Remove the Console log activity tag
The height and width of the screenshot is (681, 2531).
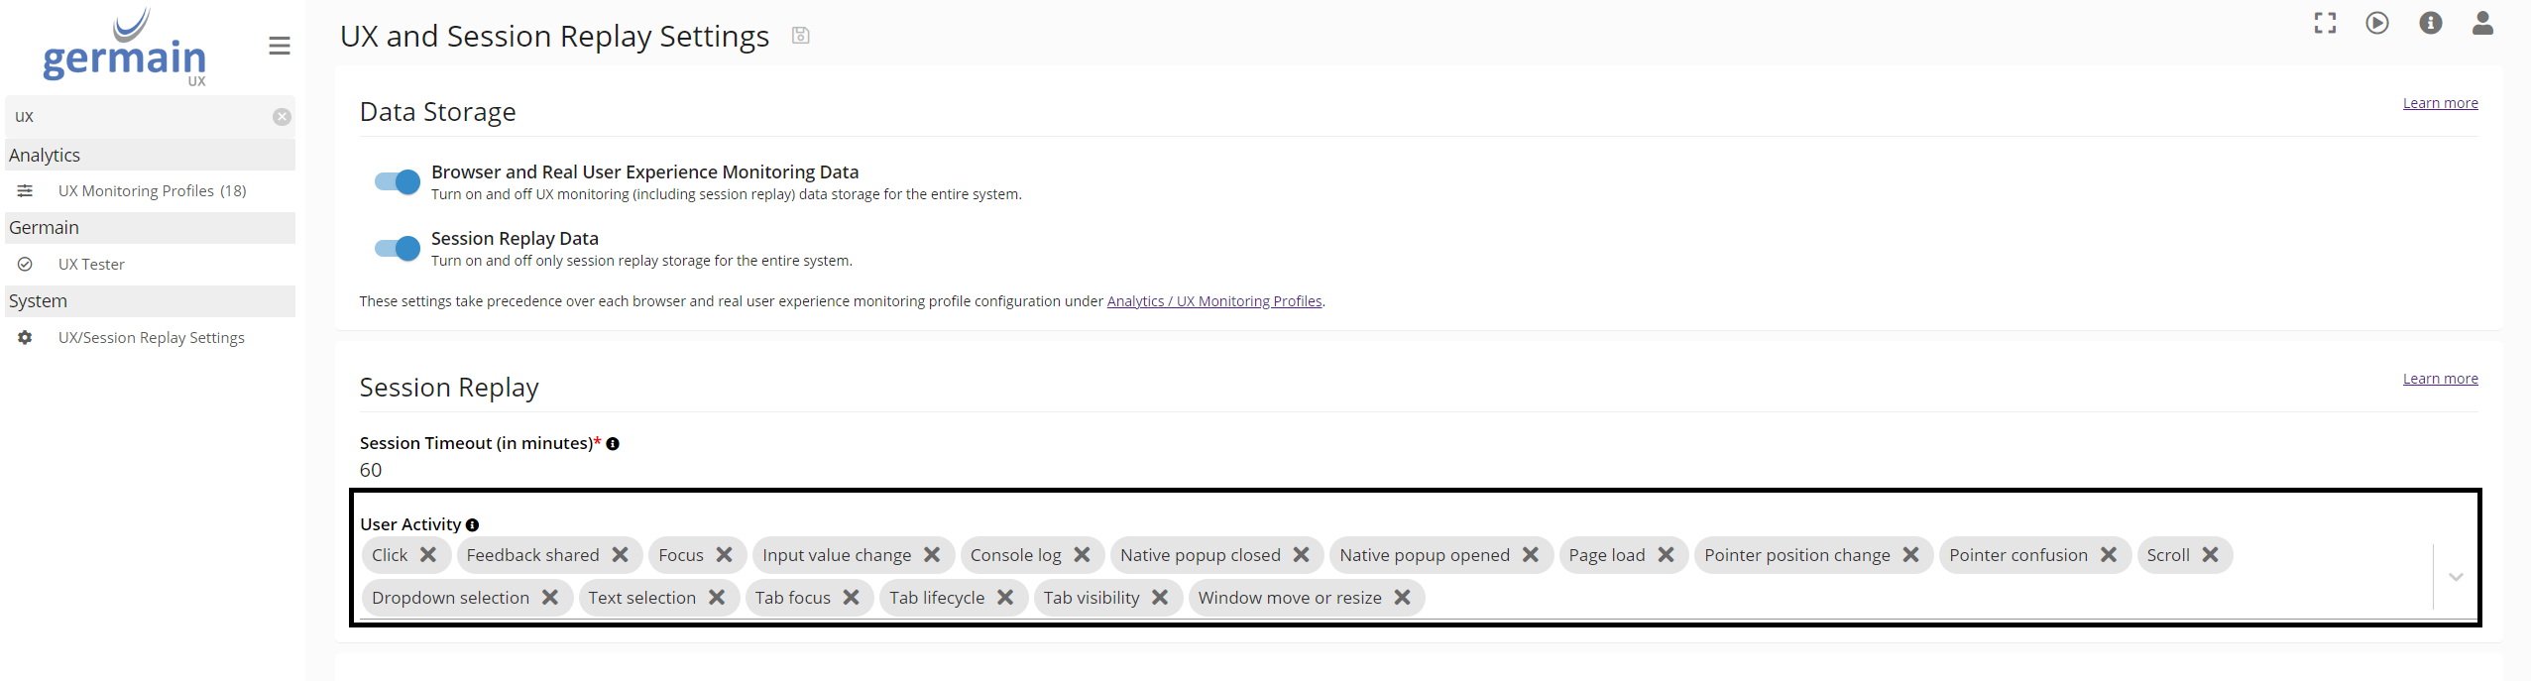click(1082, 555)
